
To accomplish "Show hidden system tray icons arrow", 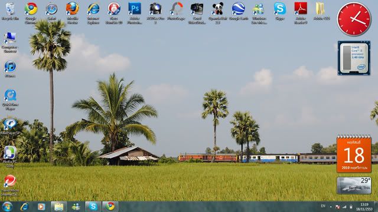I will (331, 207).
